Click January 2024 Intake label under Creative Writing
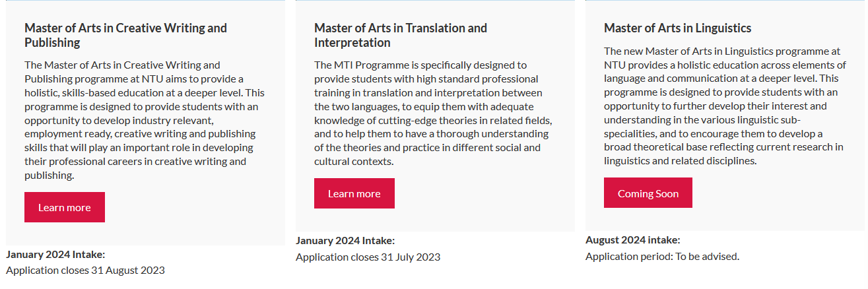The height and width of the screenshot is (289, 868). pos(55,255)
